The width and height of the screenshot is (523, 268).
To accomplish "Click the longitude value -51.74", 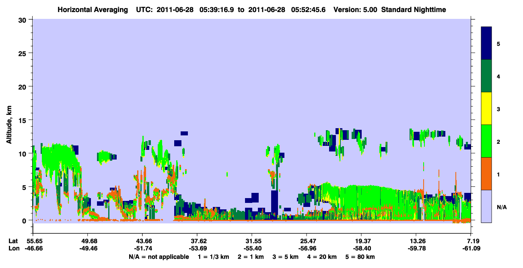I will coord(142,248).
